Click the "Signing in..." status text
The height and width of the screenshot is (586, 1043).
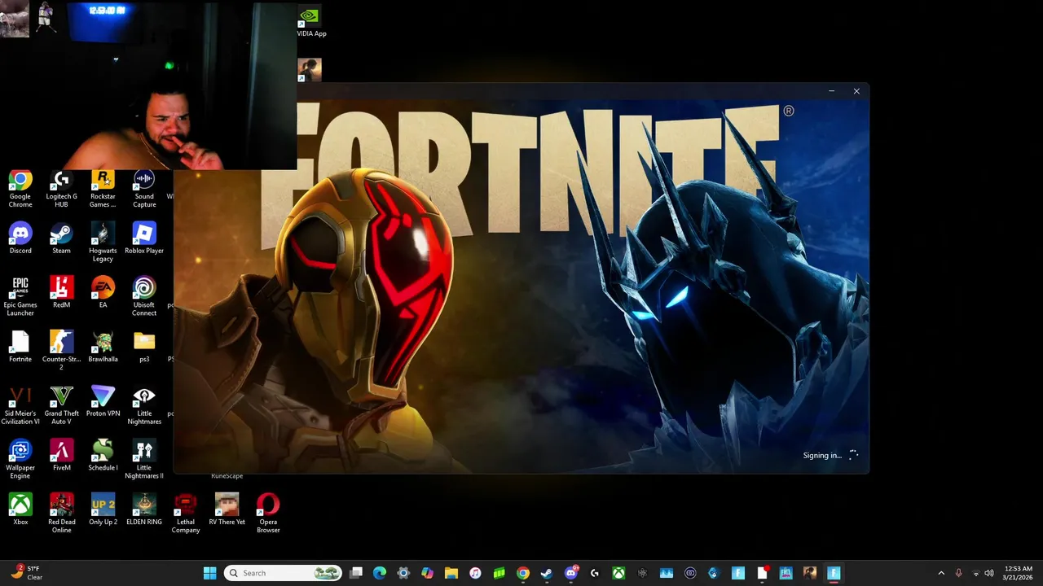tap(822, 456)
